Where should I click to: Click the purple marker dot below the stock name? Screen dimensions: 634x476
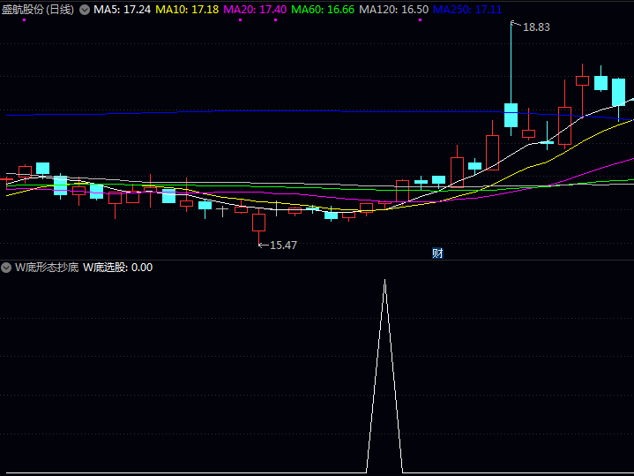[x=24, y=19]
